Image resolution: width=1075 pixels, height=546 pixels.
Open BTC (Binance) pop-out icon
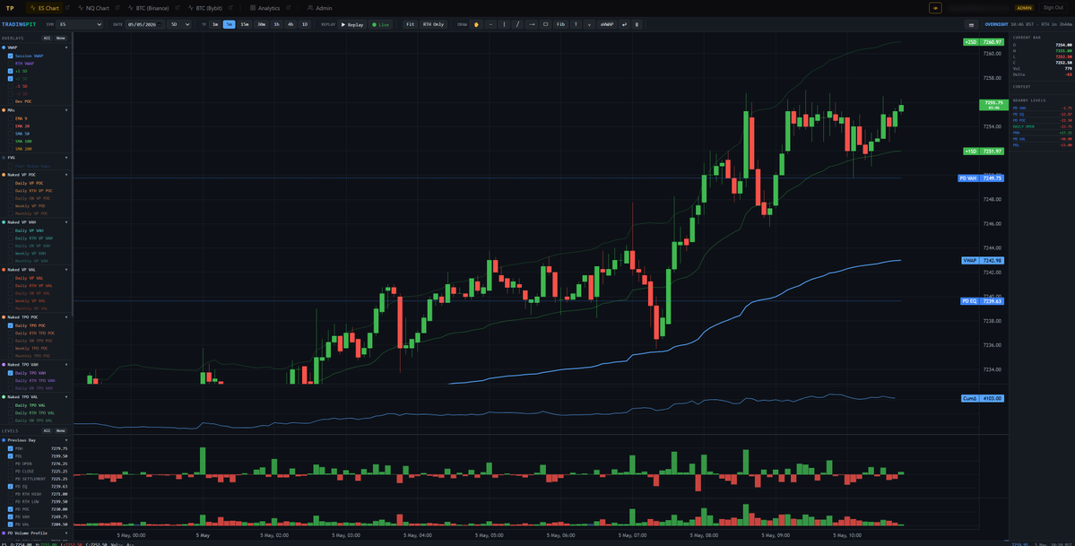coord(177,7)
